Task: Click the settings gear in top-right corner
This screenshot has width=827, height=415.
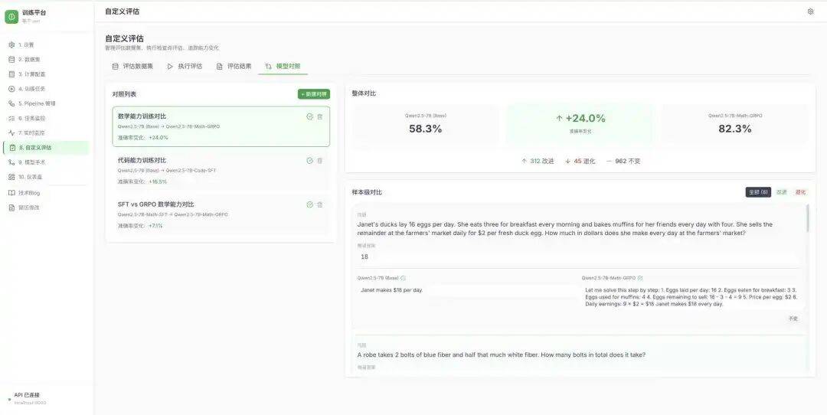Action: click(x=811, y=11)
